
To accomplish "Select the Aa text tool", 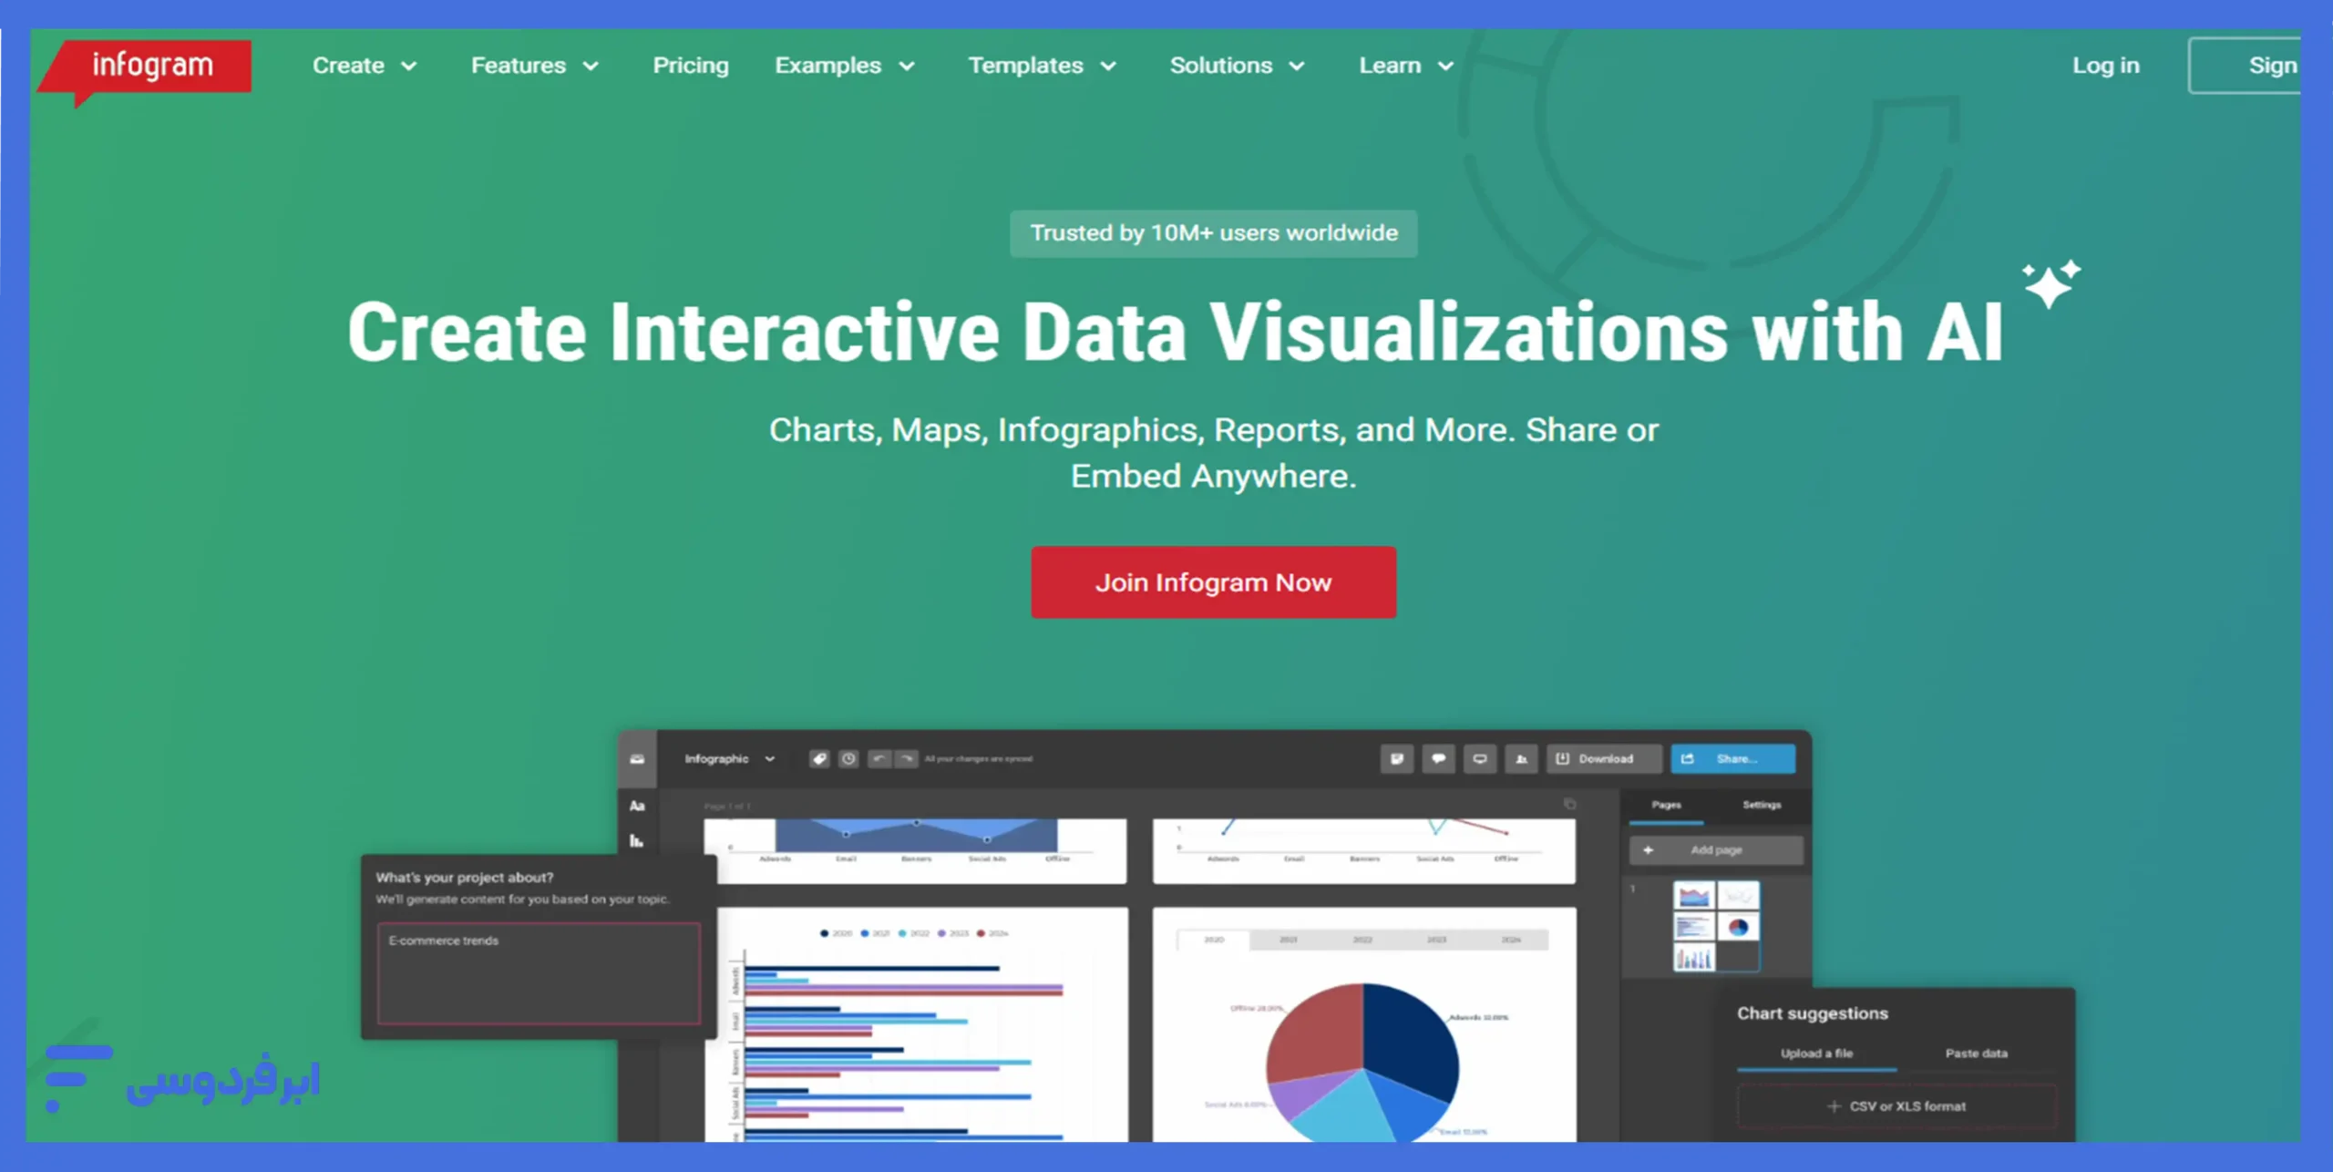I will point(637,806).
